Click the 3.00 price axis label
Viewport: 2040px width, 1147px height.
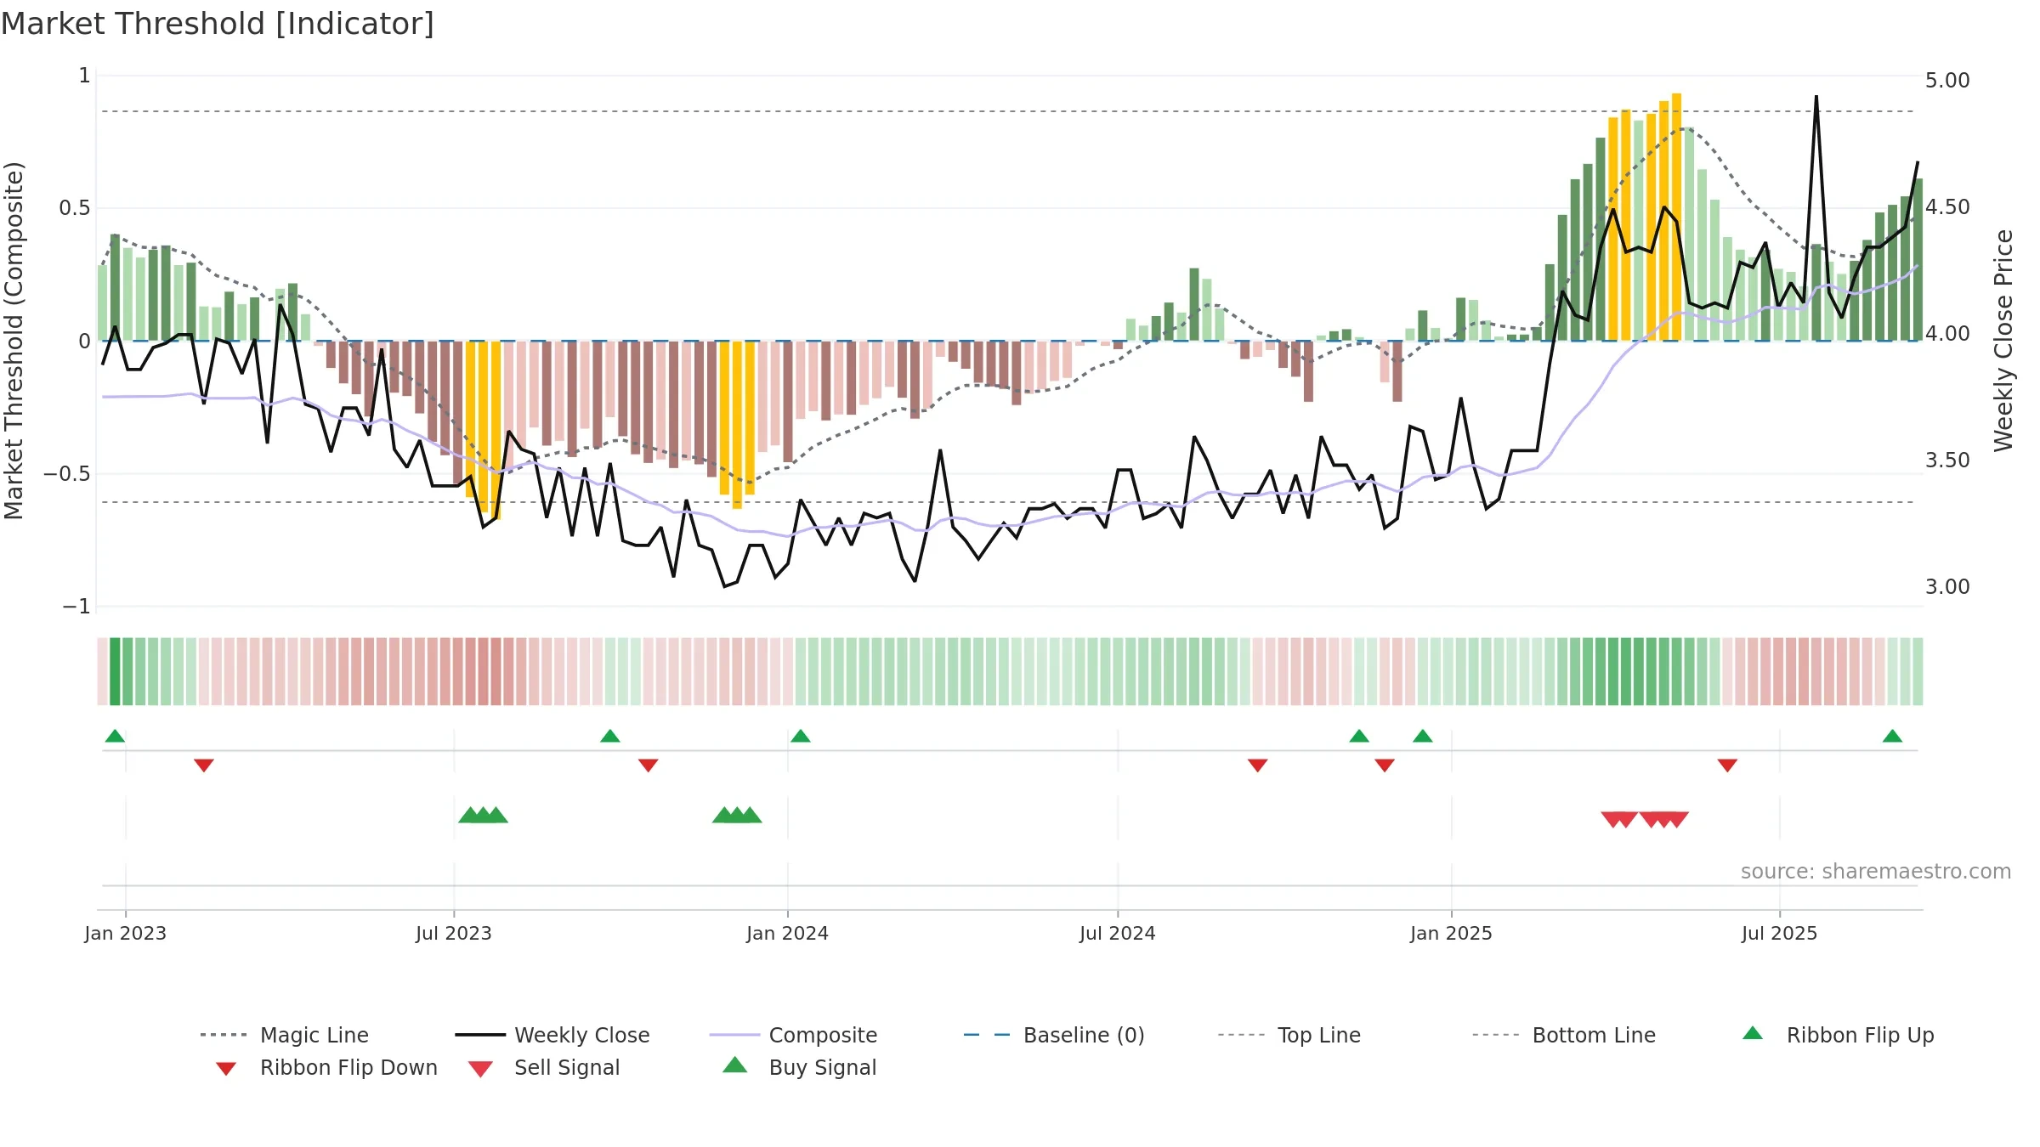click(1947, 587)
